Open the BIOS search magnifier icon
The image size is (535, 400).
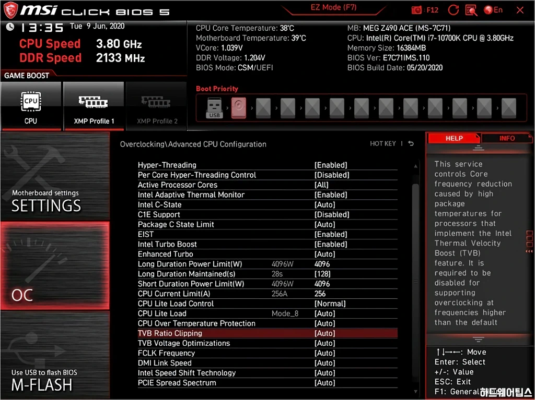471,10
